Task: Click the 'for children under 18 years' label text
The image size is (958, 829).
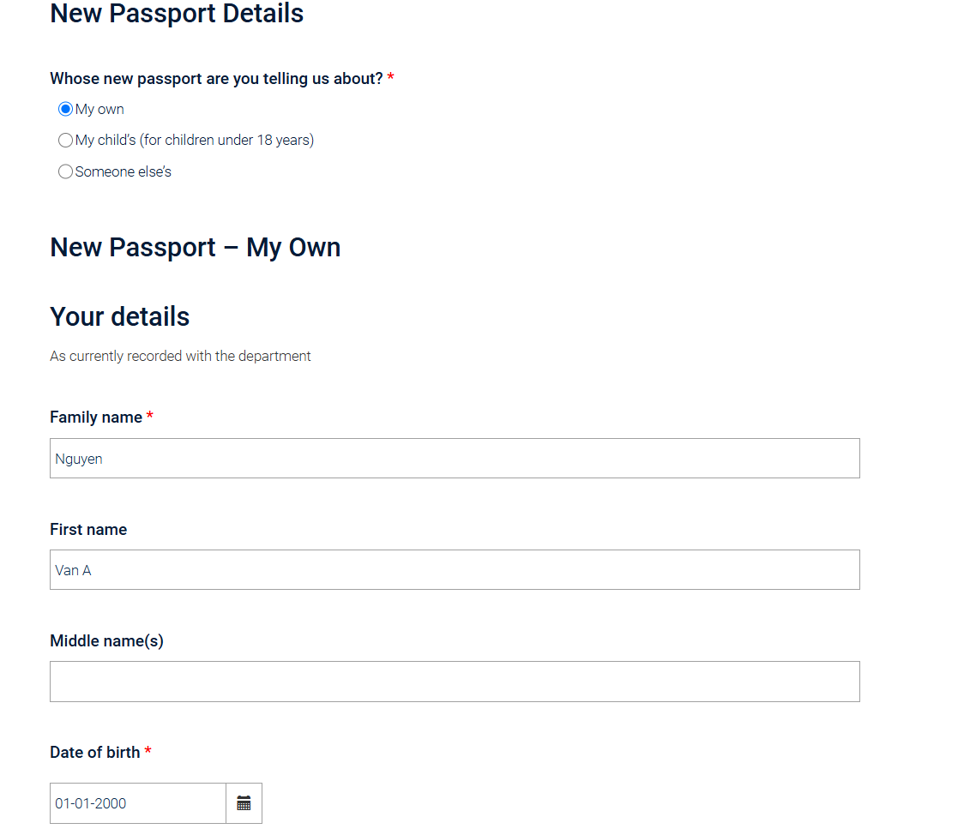Action: [226, 141]
